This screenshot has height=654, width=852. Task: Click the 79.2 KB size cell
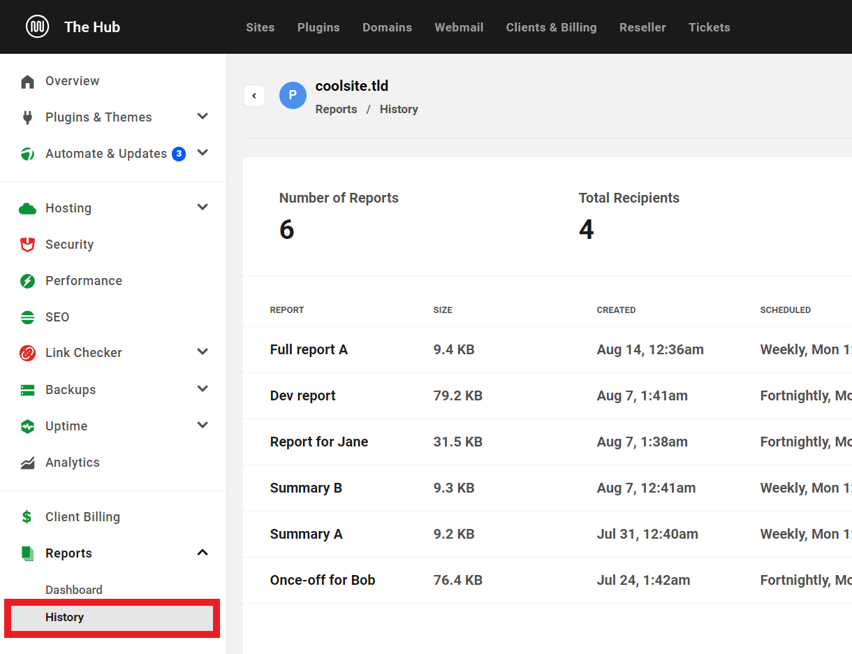pyautogui.click(x=458, y=395)
